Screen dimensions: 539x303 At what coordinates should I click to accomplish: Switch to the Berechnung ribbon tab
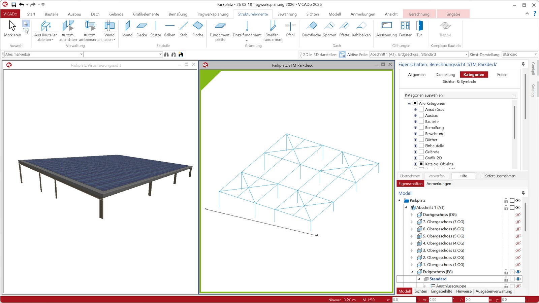click(419, 14)
